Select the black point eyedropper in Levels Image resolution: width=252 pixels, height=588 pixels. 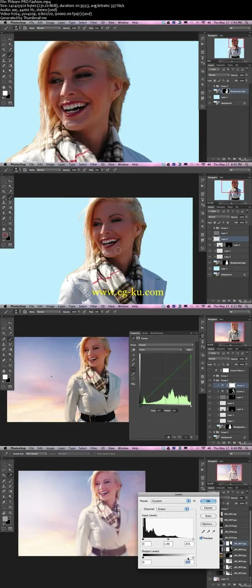[x=202, y=532]
